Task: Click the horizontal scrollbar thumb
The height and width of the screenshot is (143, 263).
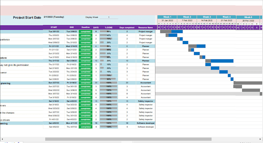Action: click(128, 139)
